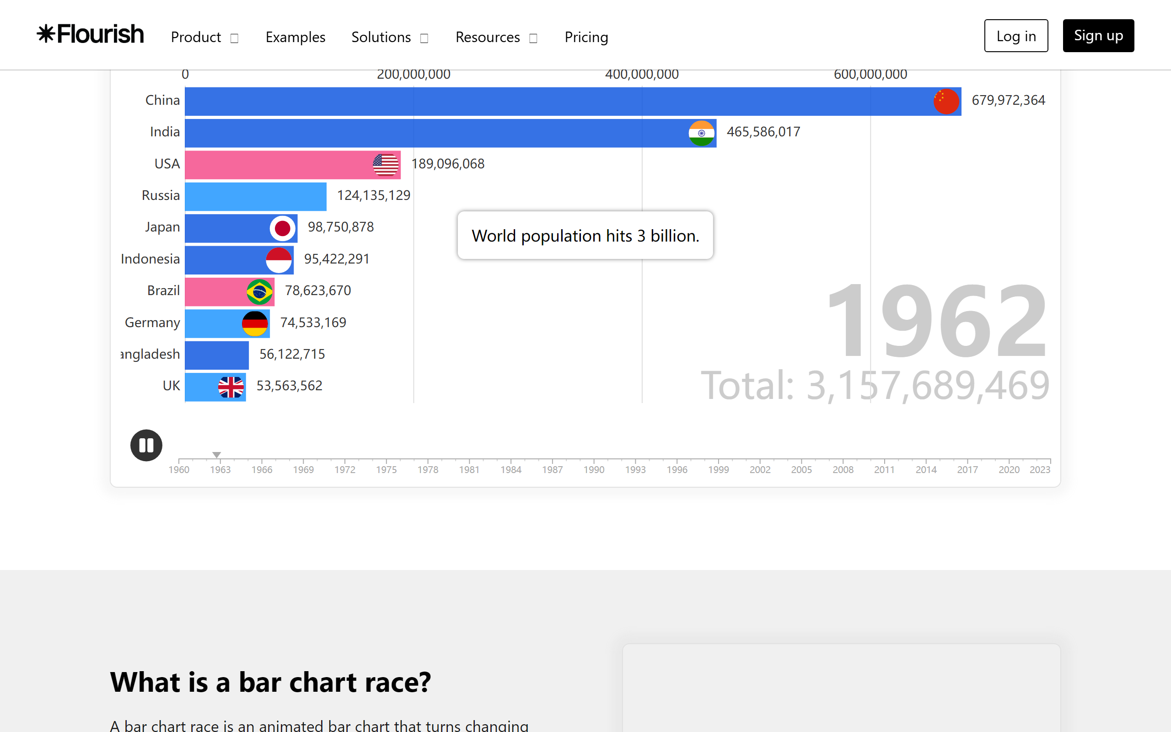Click the USA flag icon on bar

[386, 165]
